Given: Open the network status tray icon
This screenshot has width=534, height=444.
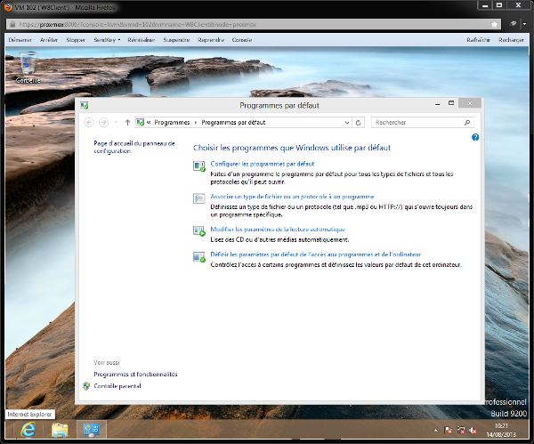Looking at the screenshot, I should [x=461, y=431].
